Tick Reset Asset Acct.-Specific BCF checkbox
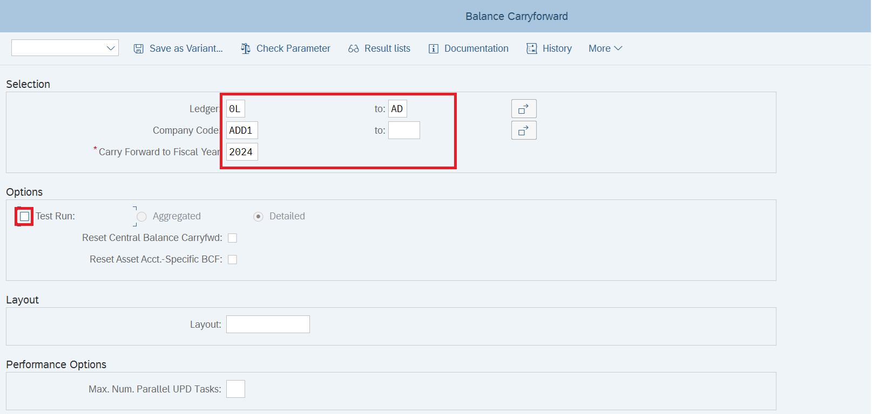This screenshot has width=872, height=414. pos(233,259)
